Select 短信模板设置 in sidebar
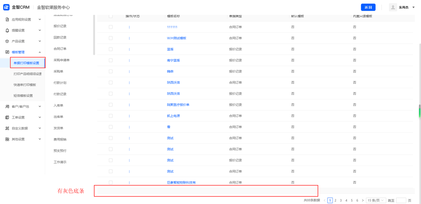 22,95
